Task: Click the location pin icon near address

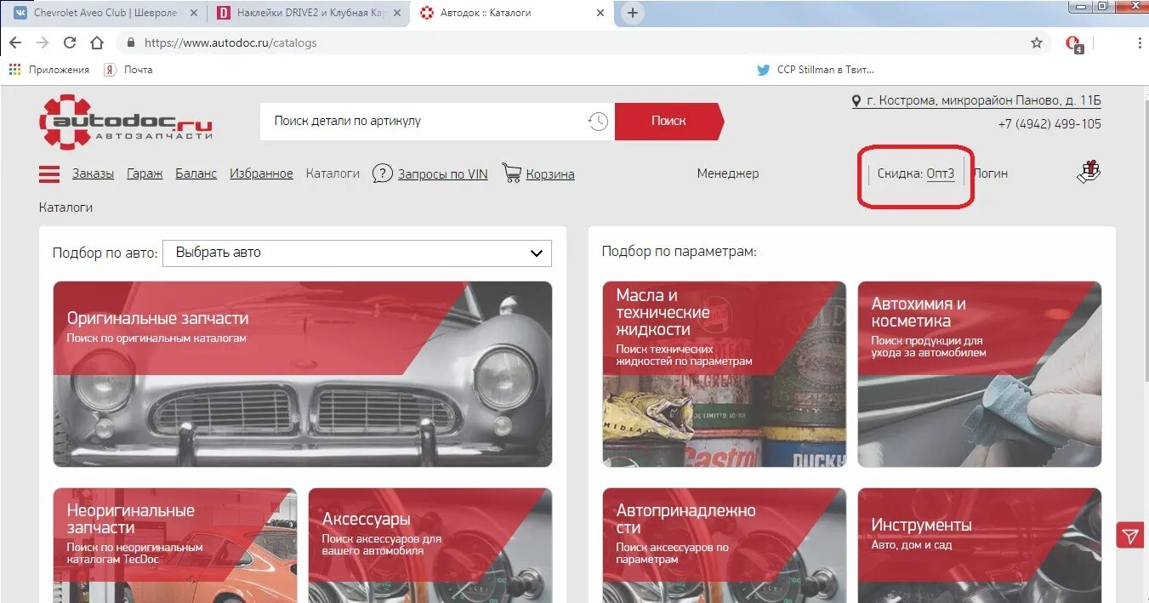Action: [x=857, y=101]
